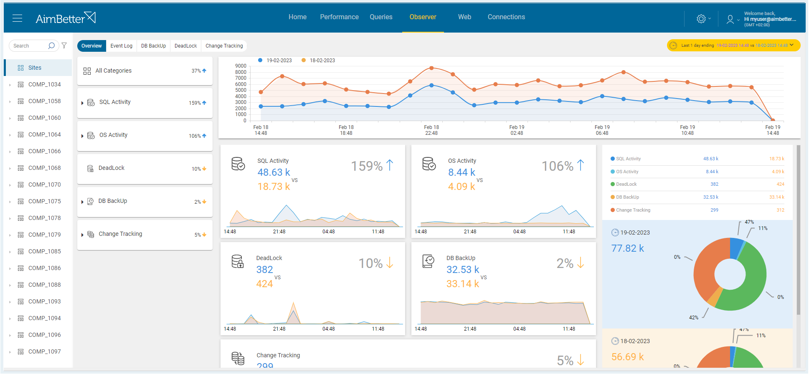Toggle the 19-02-2023 legend series
Image resolution: width=809 pixels, height=374 pixels.
tap(275, 61)
